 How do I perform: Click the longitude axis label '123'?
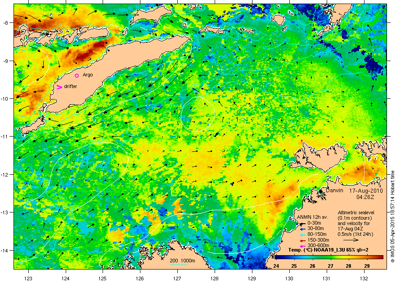click(x=28, y=279)
